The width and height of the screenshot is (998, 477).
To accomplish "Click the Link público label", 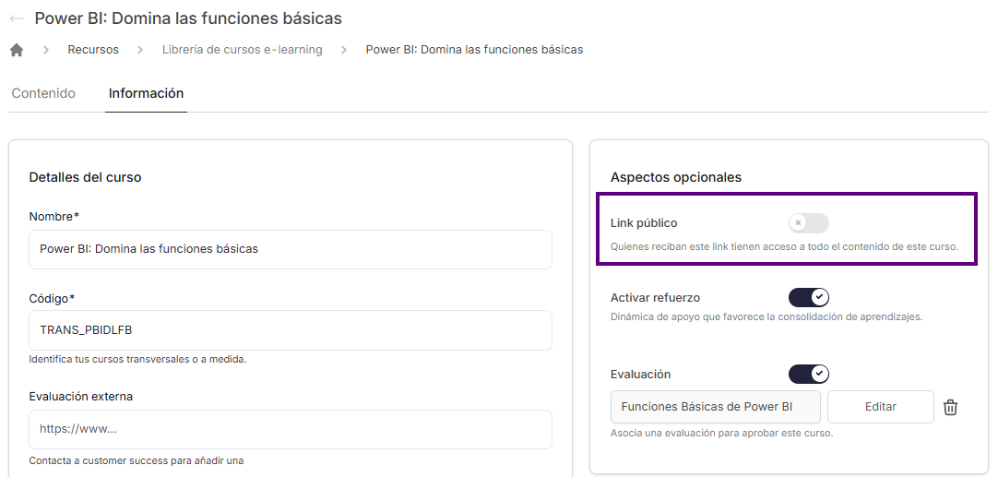I will (x=644, y=223).
